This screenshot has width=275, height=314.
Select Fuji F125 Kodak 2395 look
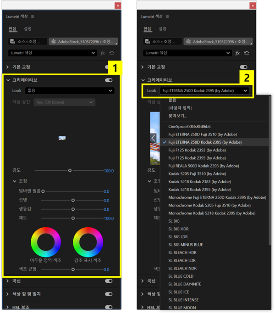(x=197, y=158)
